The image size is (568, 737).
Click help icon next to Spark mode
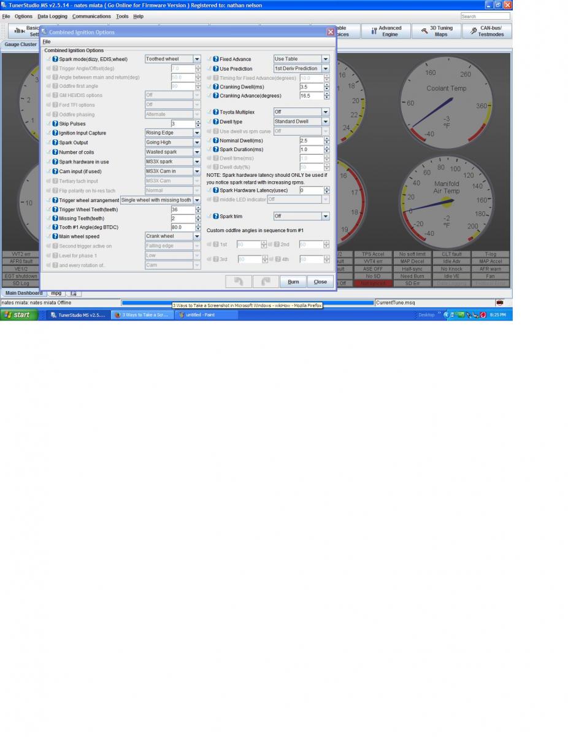pos(55,59)
